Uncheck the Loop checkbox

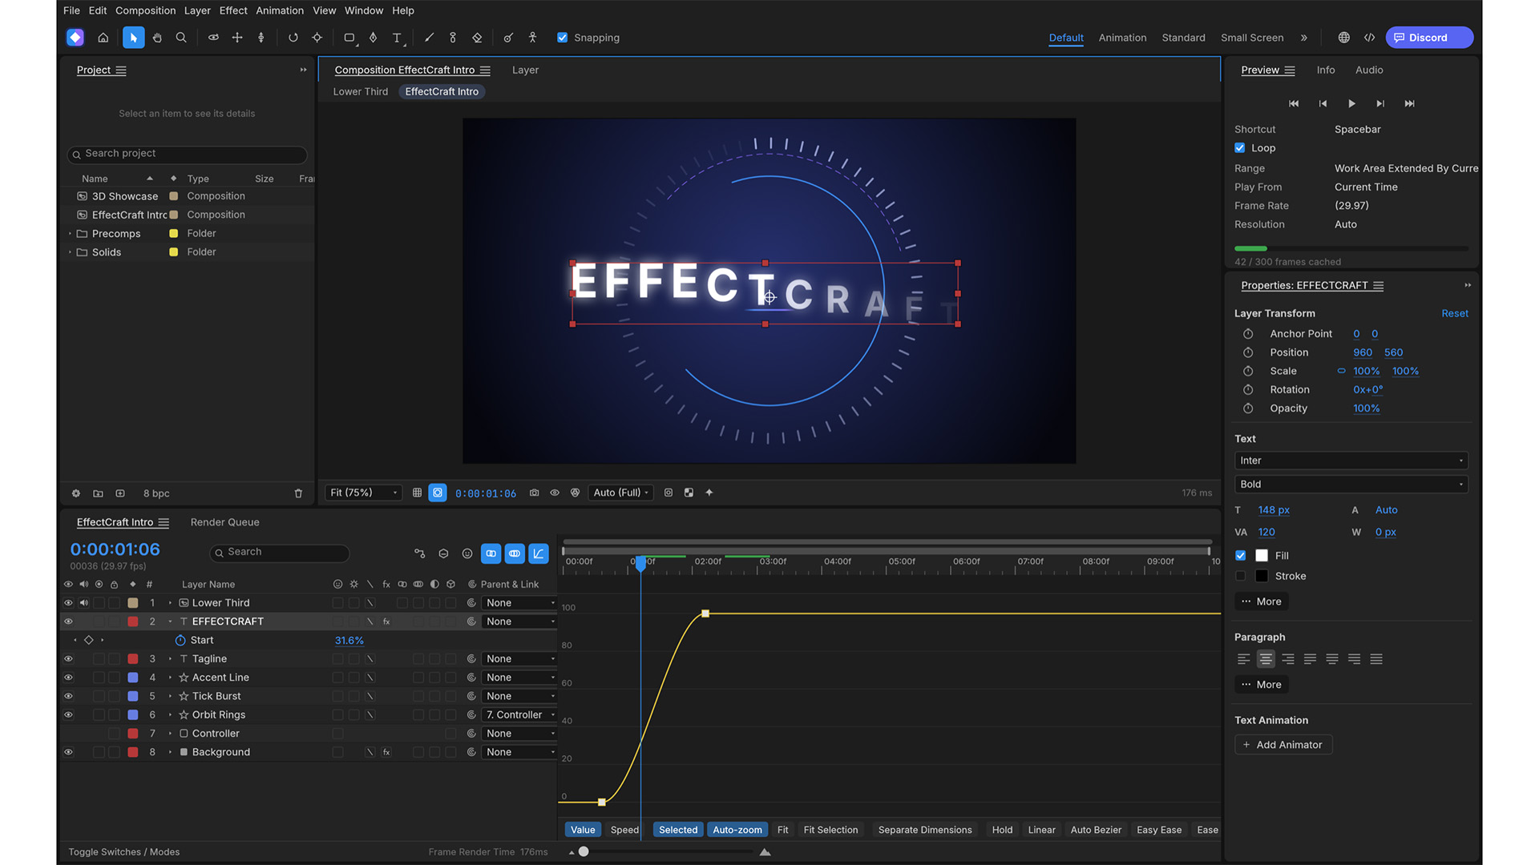point(1240,148)
